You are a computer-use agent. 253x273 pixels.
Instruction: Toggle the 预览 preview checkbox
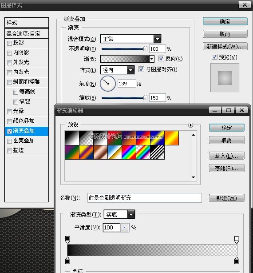coord(214,57)
